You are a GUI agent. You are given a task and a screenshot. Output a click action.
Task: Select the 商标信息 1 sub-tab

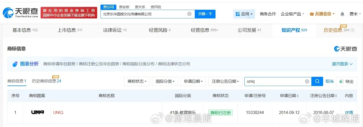coord(17,81)
